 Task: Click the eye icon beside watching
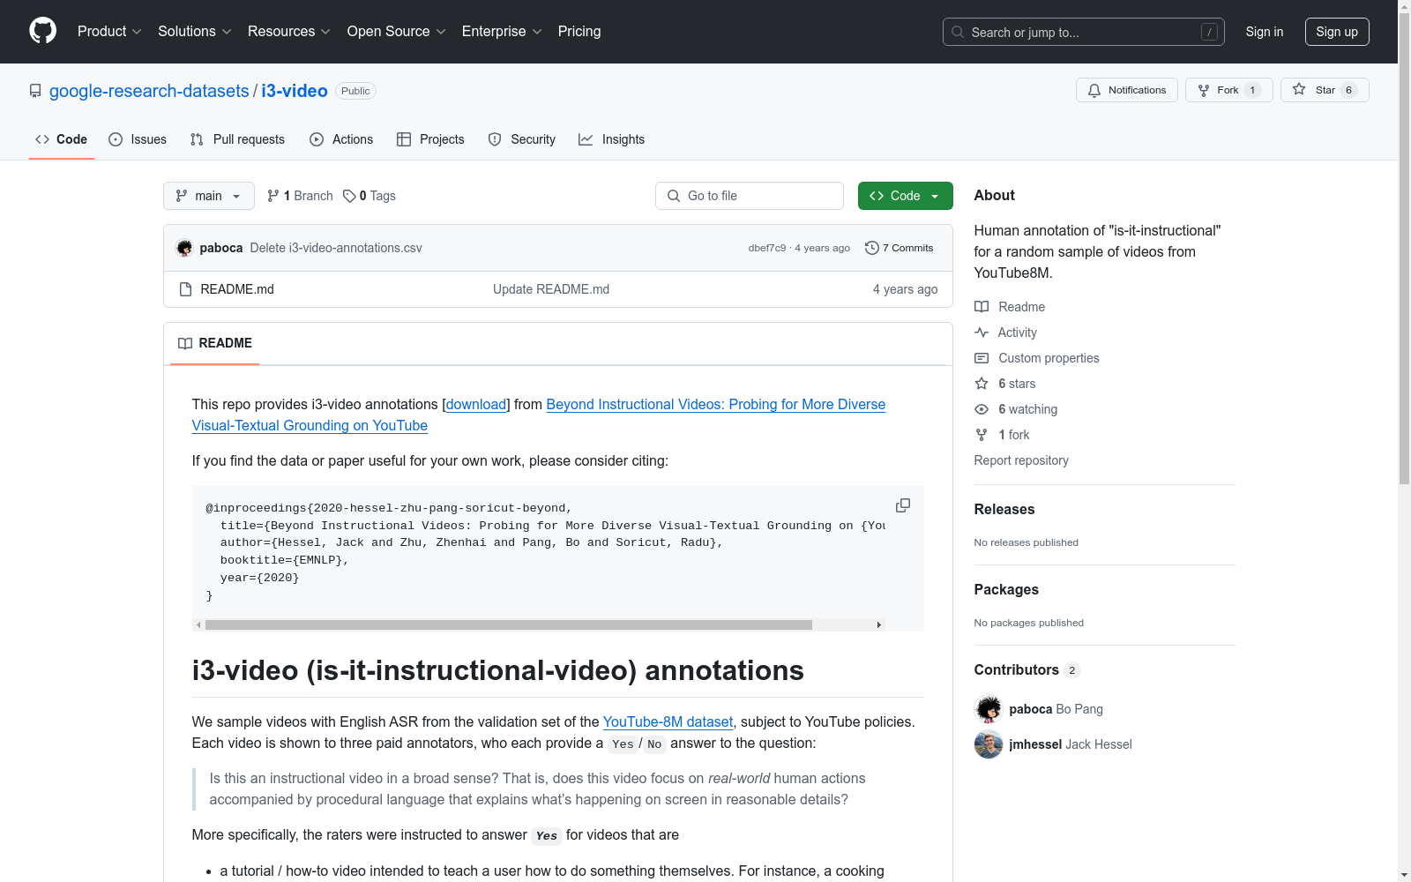click(x=982, y=409)
